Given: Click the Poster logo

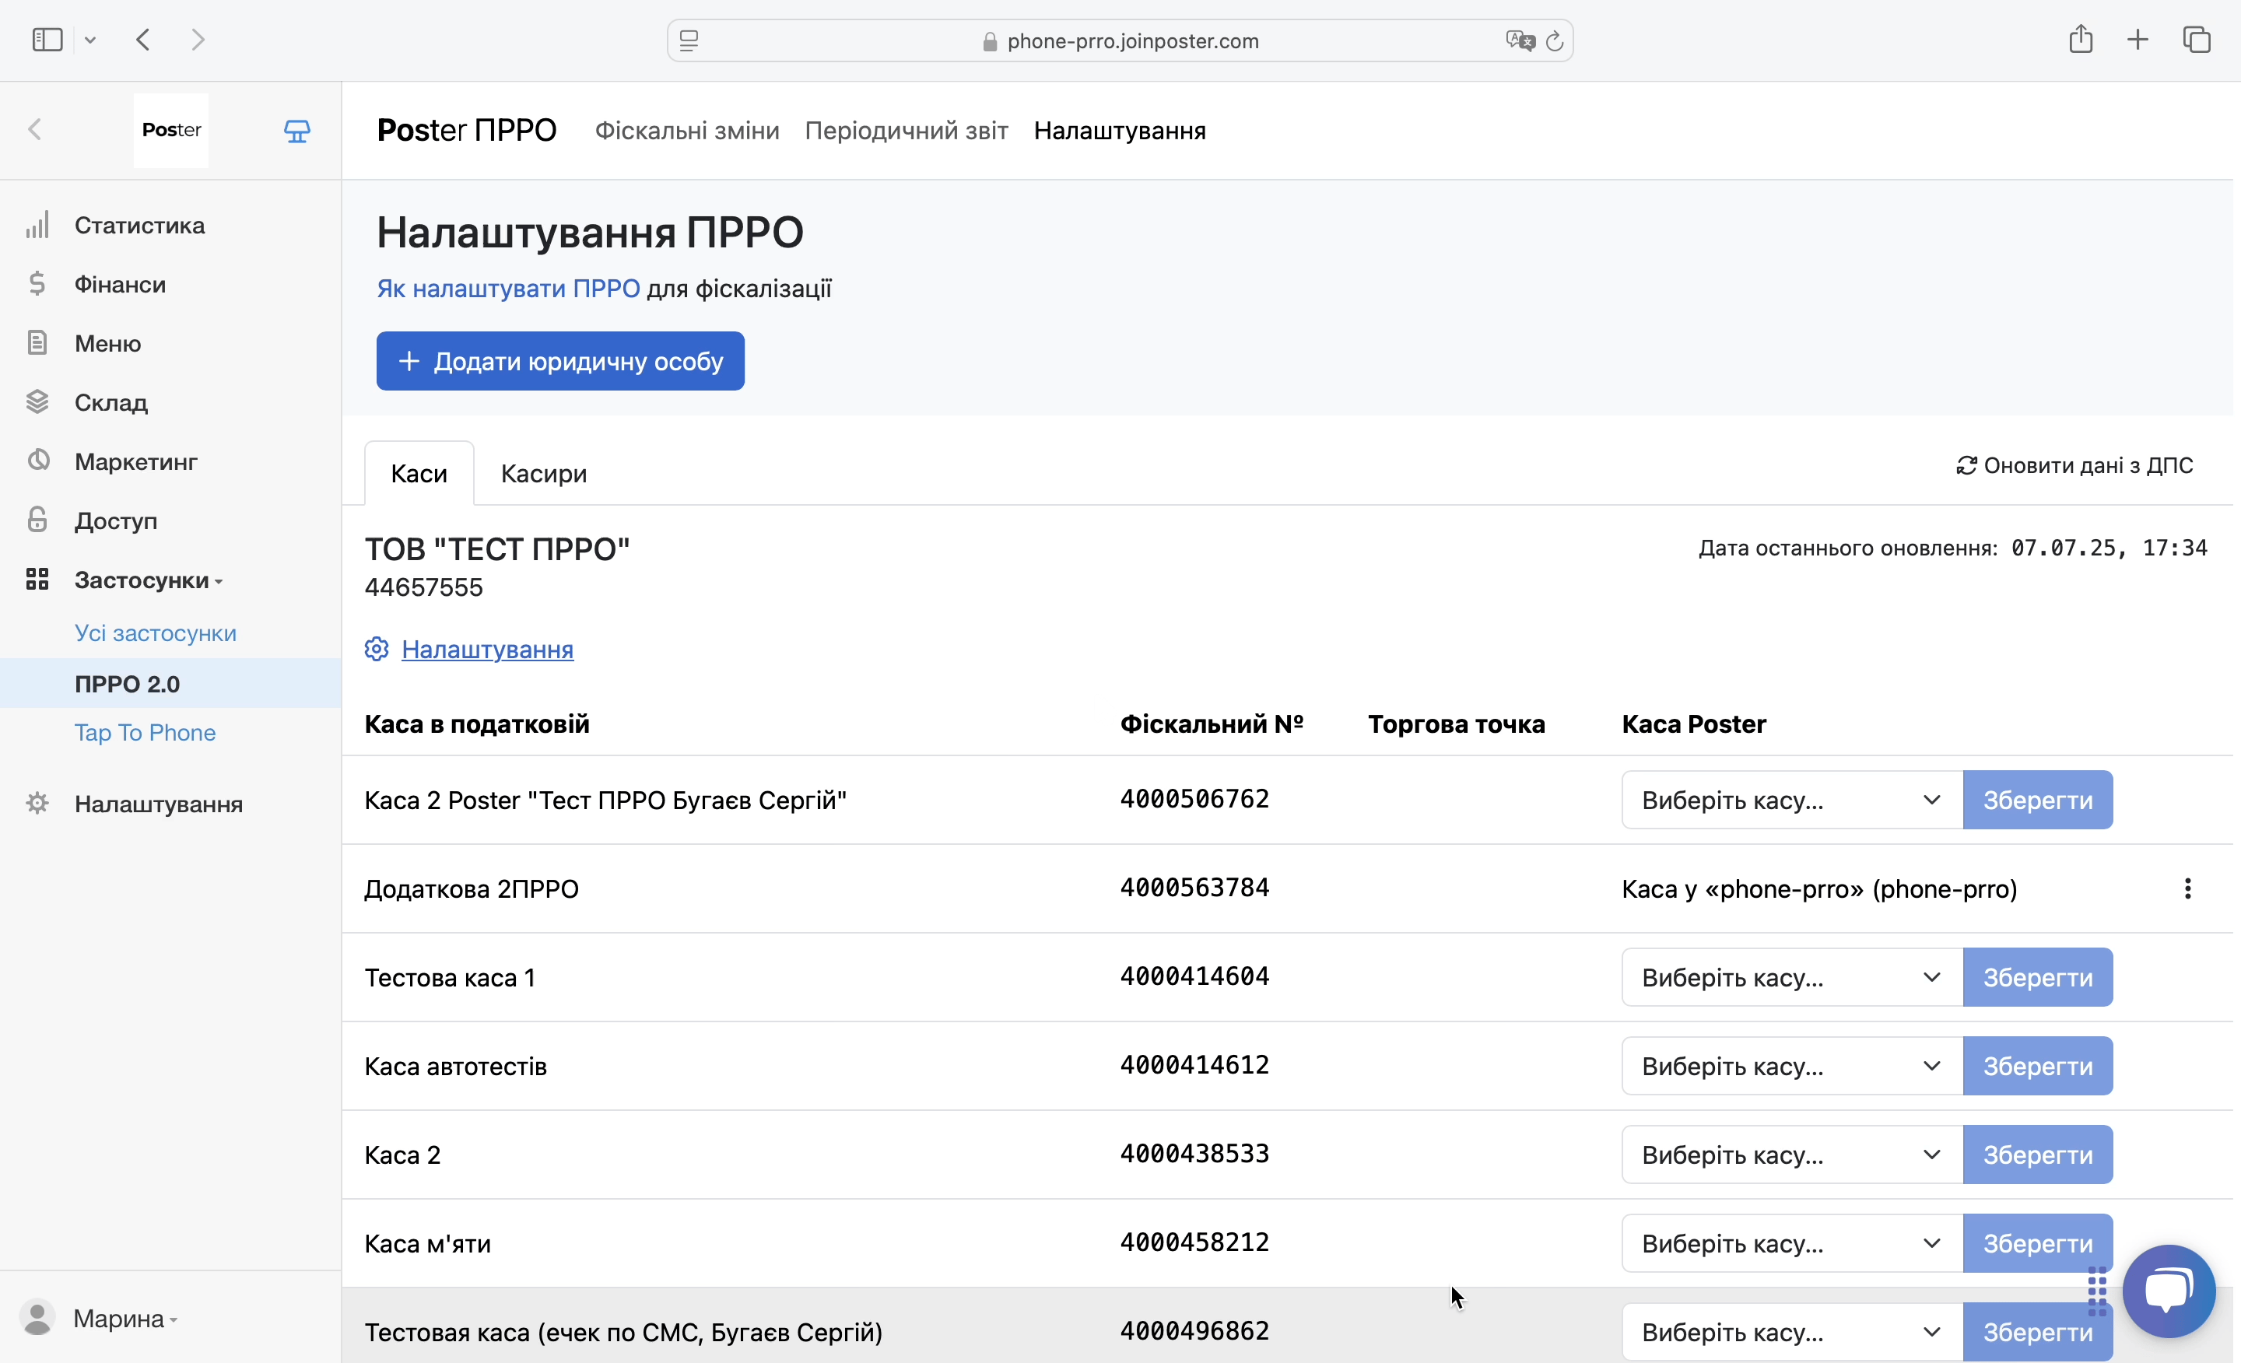Looking at the screenshot, I should [171, 130].
